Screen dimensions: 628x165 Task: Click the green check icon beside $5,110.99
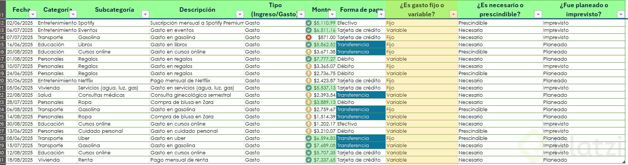308,23
